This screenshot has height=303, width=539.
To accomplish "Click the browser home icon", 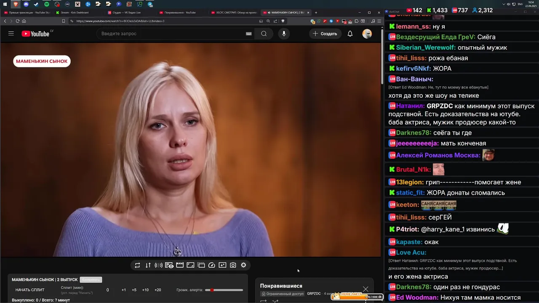I will coord(24,21).
